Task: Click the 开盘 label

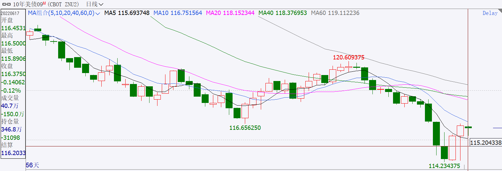Action: pyautogui.click(x=7, y=20)
